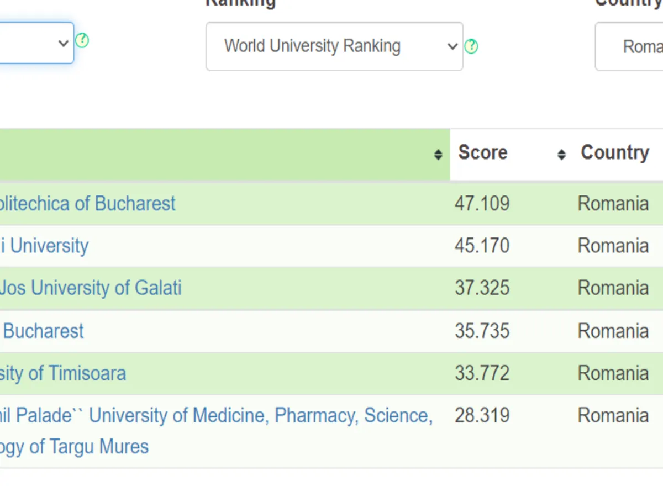Open the University of Timisoara link

(x=63, y=374)
